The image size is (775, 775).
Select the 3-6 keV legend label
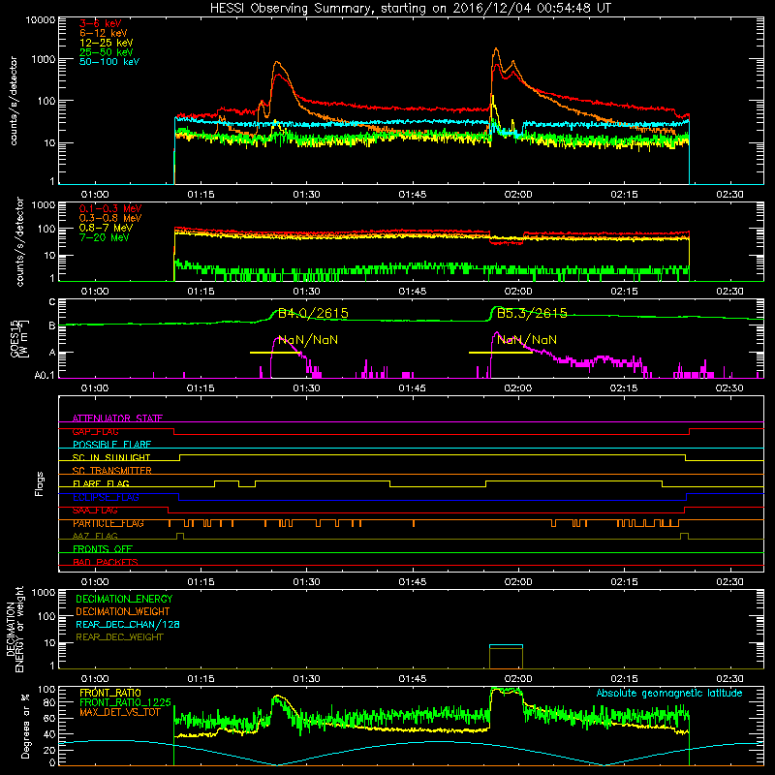(100, 23)
